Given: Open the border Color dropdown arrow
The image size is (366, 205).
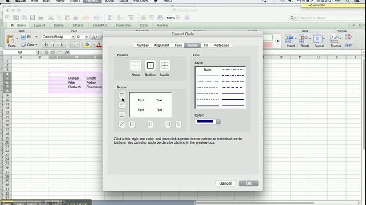Looking at the screenshot, I should [x=218, y=121].
